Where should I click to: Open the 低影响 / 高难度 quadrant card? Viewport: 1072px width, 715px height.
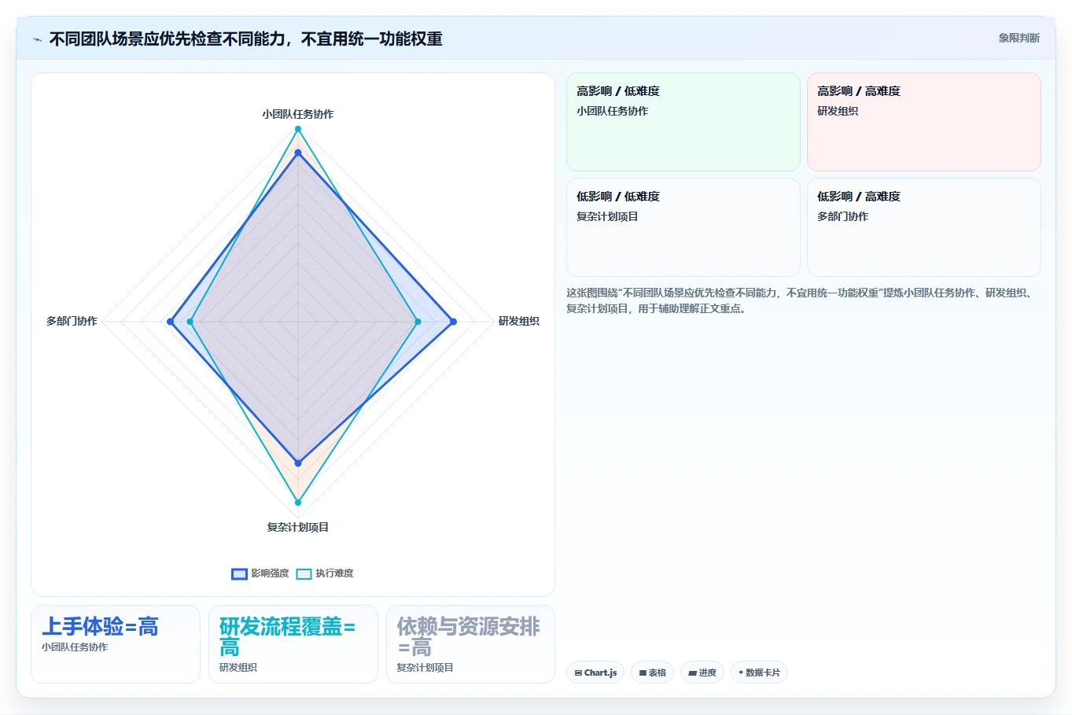point(924,227)
